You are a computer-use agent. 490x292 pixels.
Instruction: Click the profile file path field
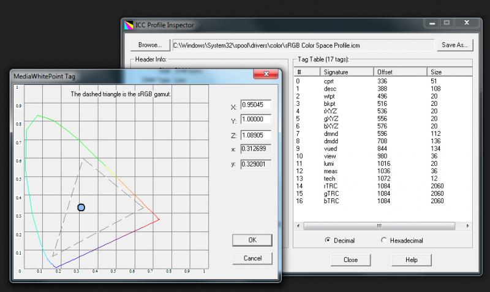(303, 45)
